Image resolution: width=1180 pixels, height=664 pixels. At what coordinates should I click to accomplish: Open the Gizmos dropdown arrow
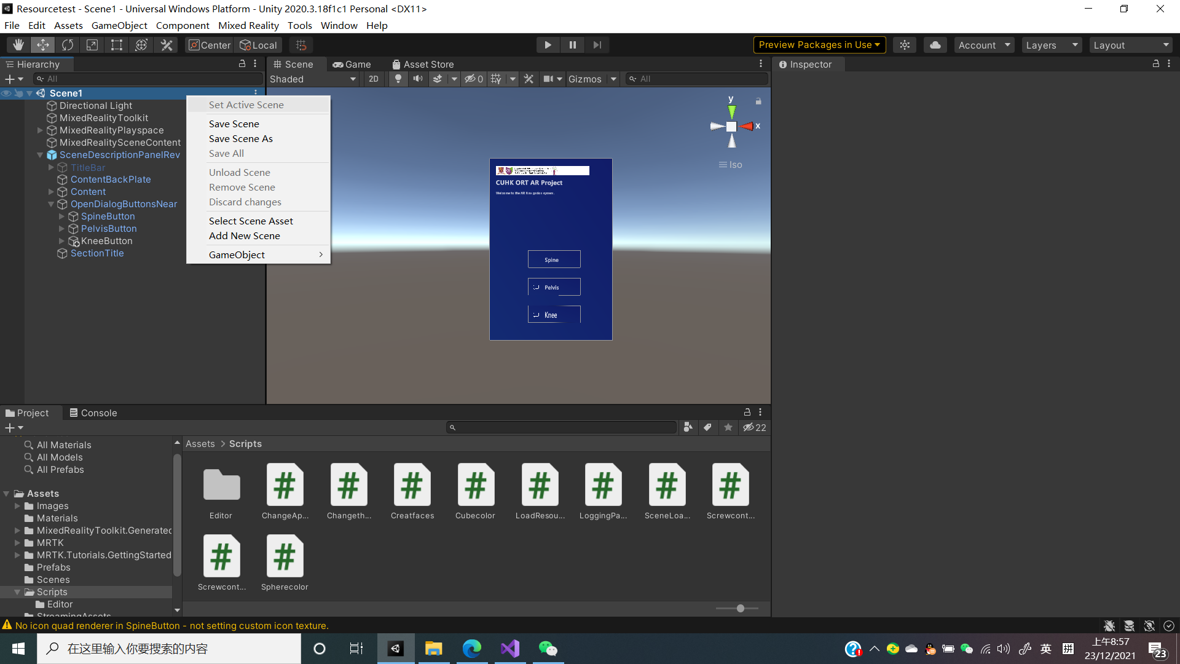[613, 79]
